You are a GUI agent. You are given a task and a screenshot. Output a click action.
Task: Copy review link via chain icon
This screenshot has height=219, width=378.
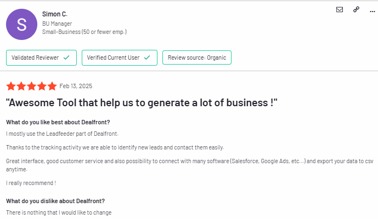coord(356,9)
